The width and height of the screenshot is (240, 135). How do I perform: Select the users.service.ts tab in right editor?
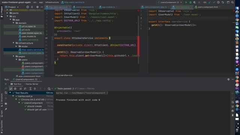[x=182, y=7]
